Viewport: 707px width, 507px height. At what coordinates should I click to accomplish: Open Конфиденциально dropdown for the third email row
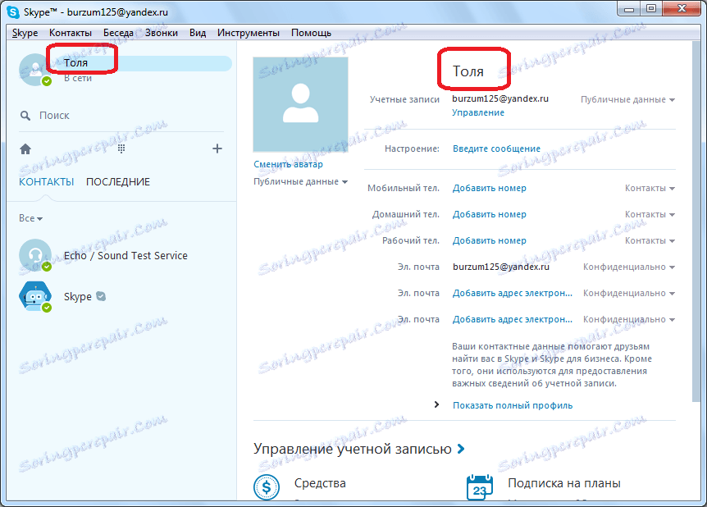pyautogui.click(x=629, y=319)
